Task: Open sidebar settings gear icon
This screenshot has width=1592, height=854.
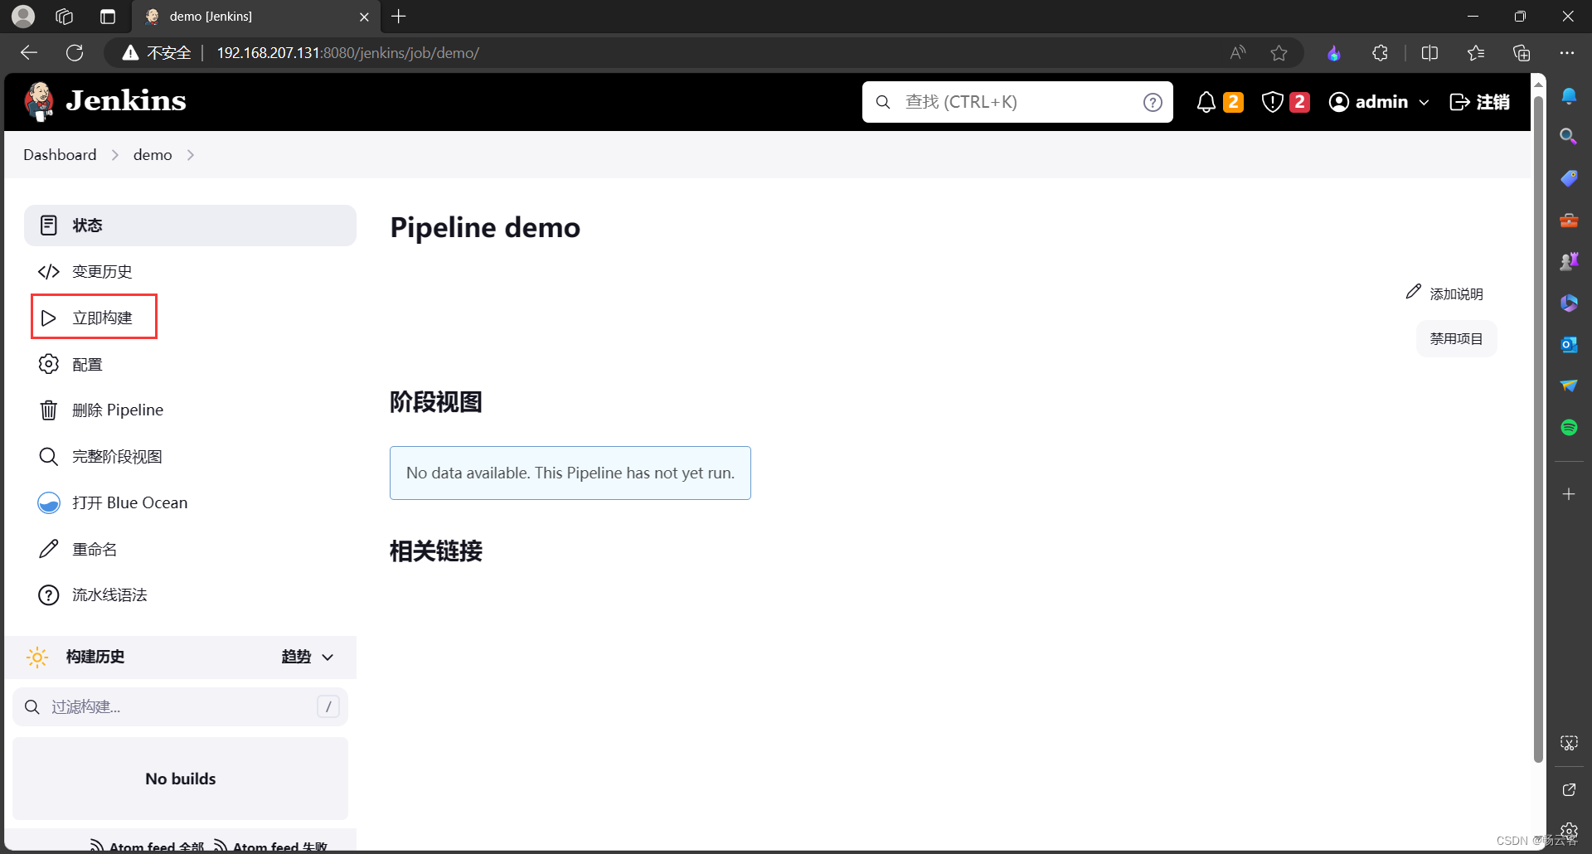Action: (1569, 830)
